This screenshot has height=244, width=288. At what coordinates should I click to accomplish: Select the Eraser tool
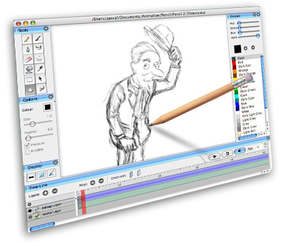click(x=28, y=60)
